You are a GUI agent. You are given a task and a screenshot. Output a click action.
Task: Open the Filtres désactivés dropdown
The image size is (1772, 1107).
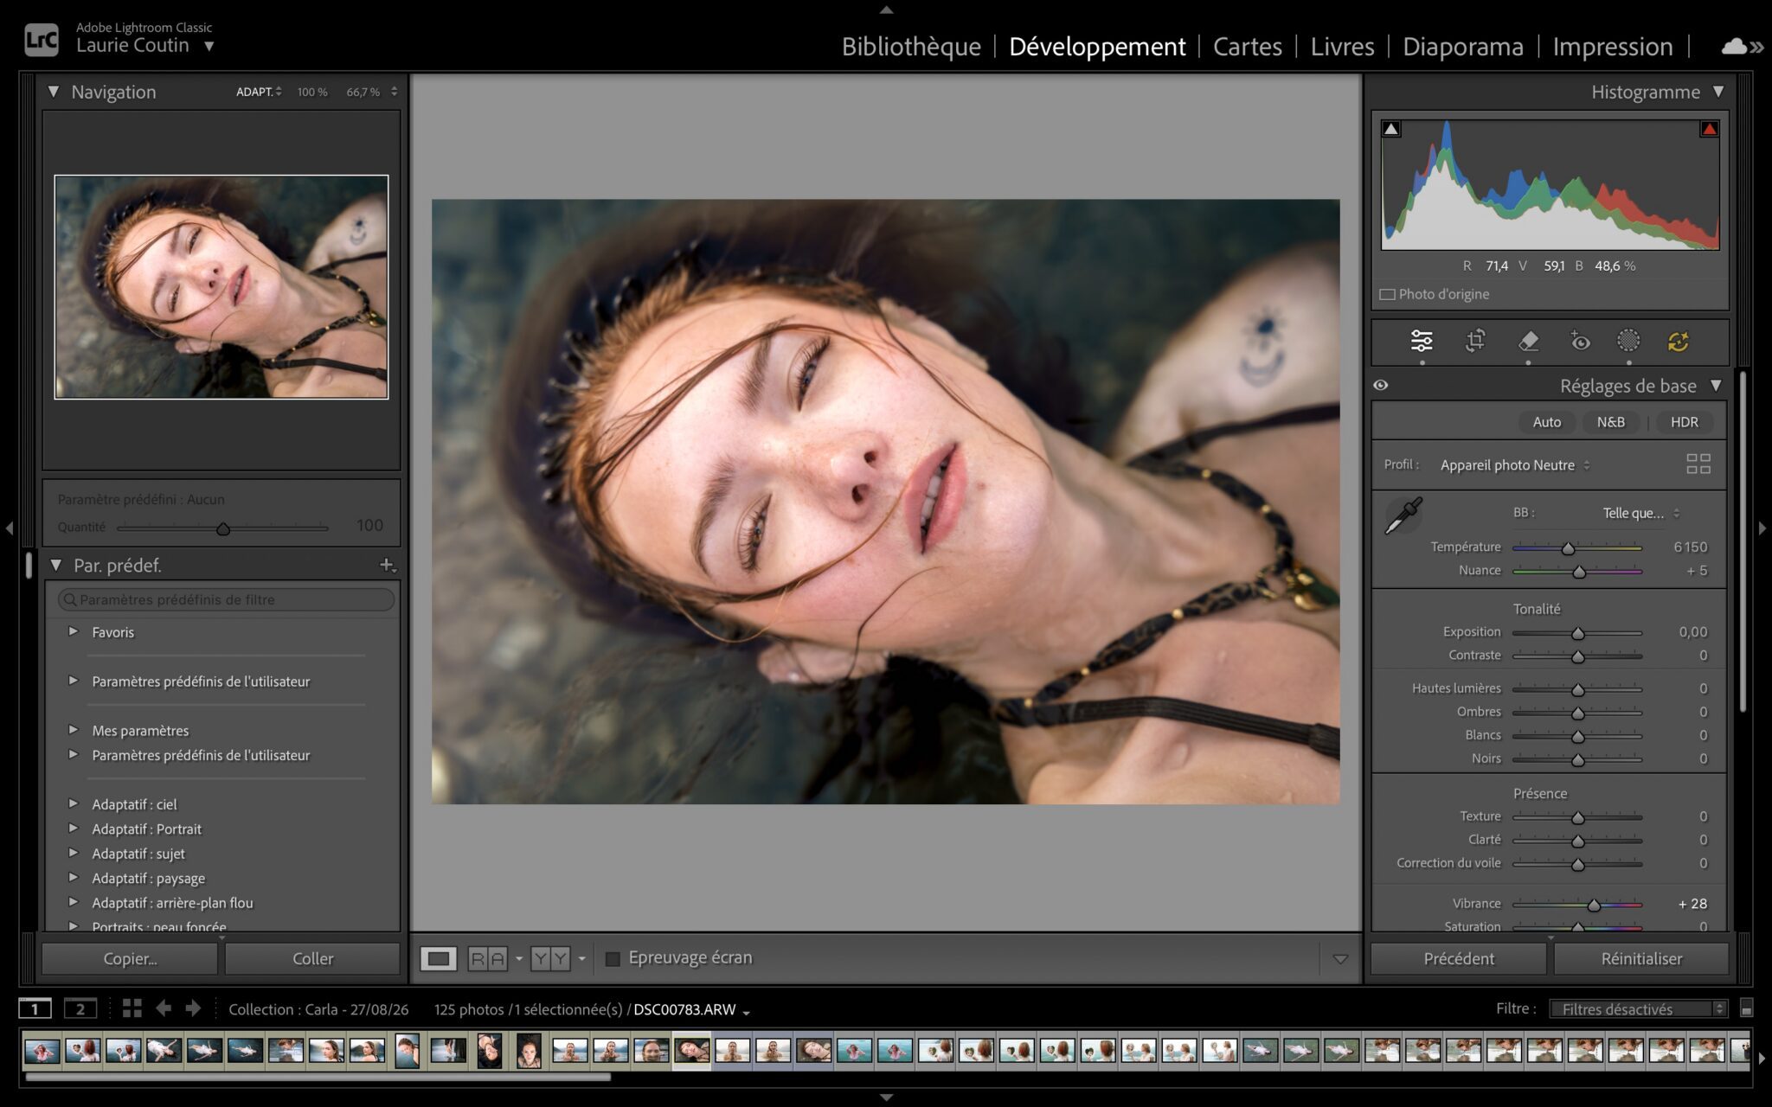click(1638, 1008)
